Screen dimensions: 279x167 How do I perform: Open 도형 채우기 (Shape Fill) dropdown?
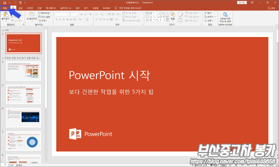point(193,13)
